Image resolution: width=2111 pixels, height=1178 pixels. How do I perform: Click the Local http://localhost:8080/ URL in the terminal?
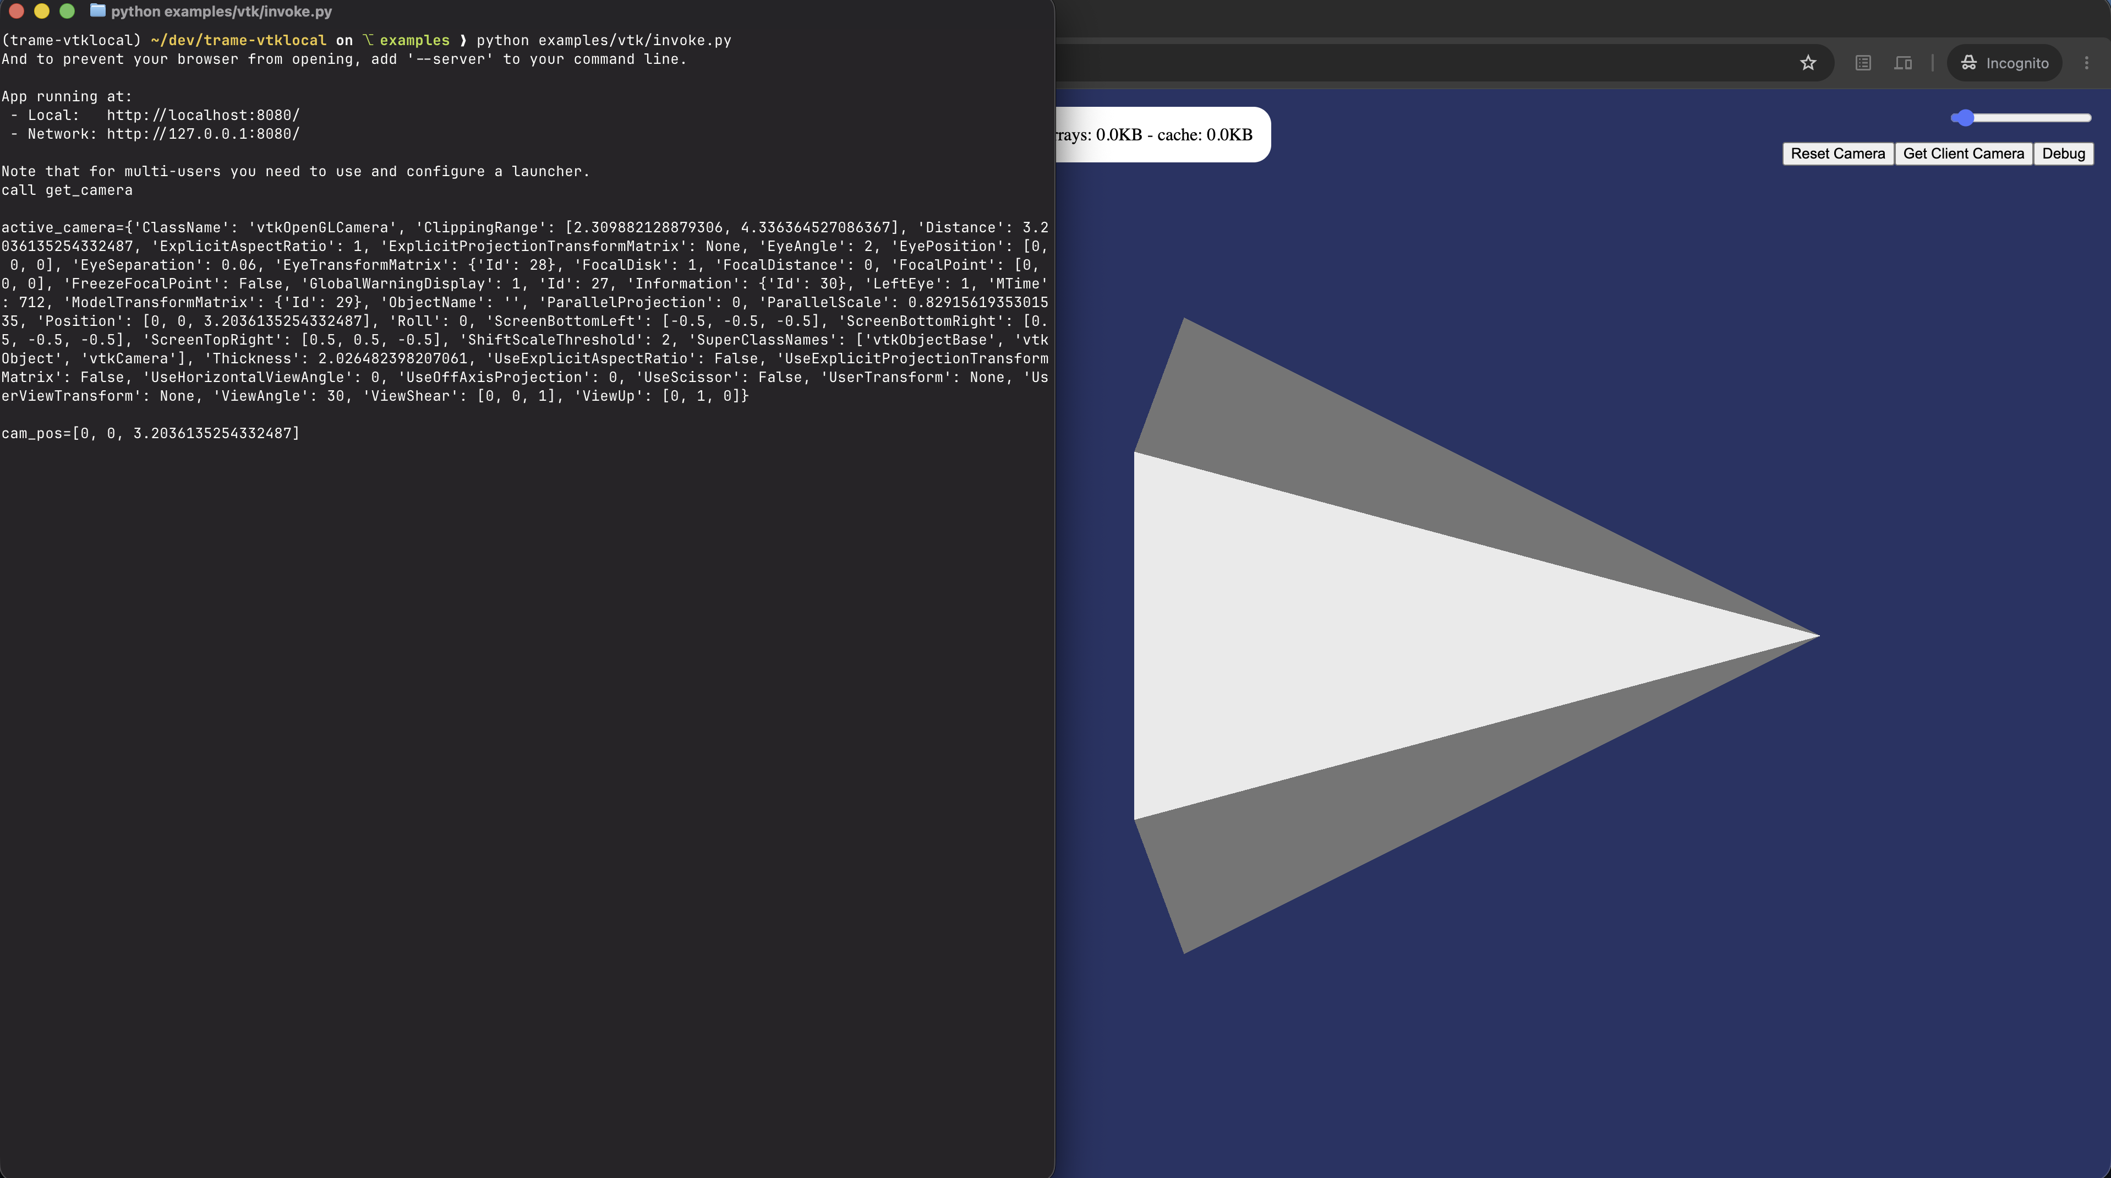coord(203,114)
